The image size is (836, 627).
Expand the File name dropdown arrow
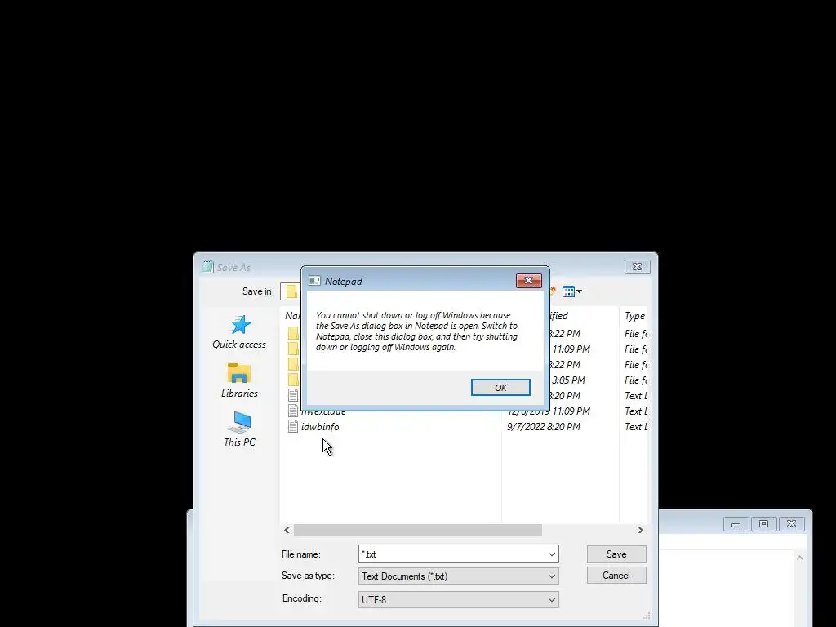point(552,554)
